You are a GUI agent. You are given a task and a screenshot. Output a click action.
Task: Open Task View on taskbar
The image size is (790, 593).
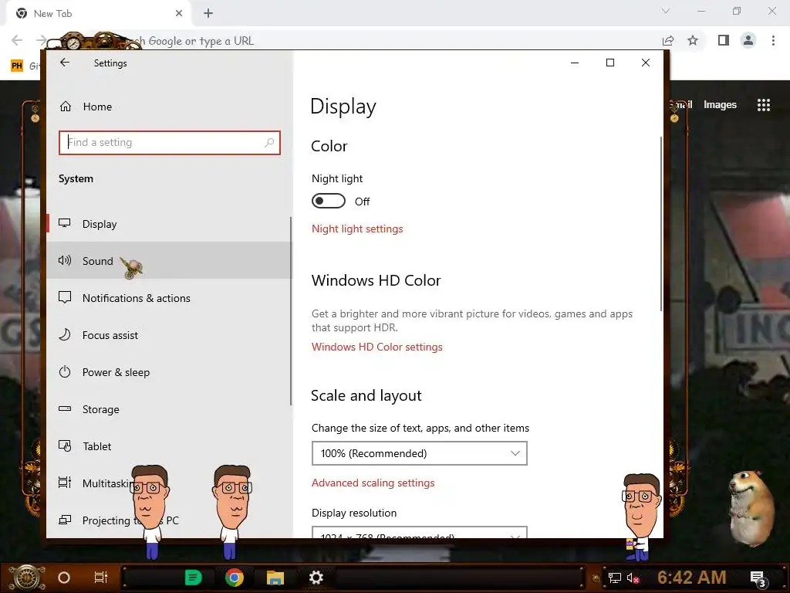pyautogui.click(x=101, y=578)
